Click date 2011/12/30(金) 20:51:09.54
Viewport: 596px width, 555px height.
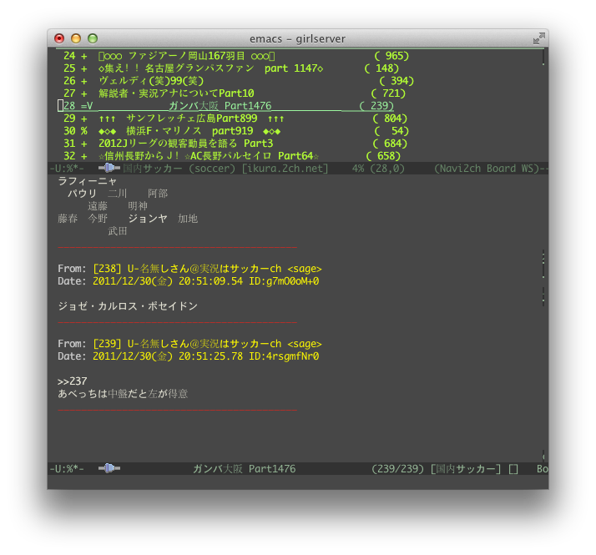point(168,281)
